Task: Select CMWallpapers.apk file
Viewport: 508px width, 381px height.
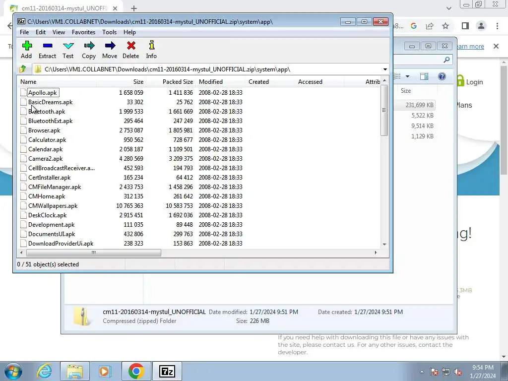Action: point(53,206)
